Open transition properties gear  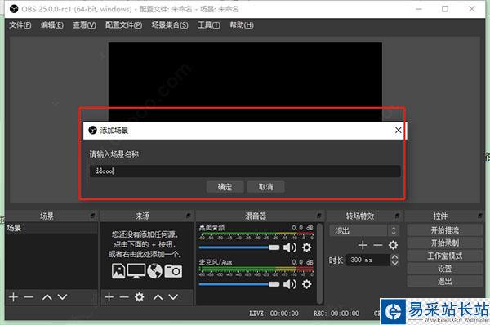pos(393,245)
